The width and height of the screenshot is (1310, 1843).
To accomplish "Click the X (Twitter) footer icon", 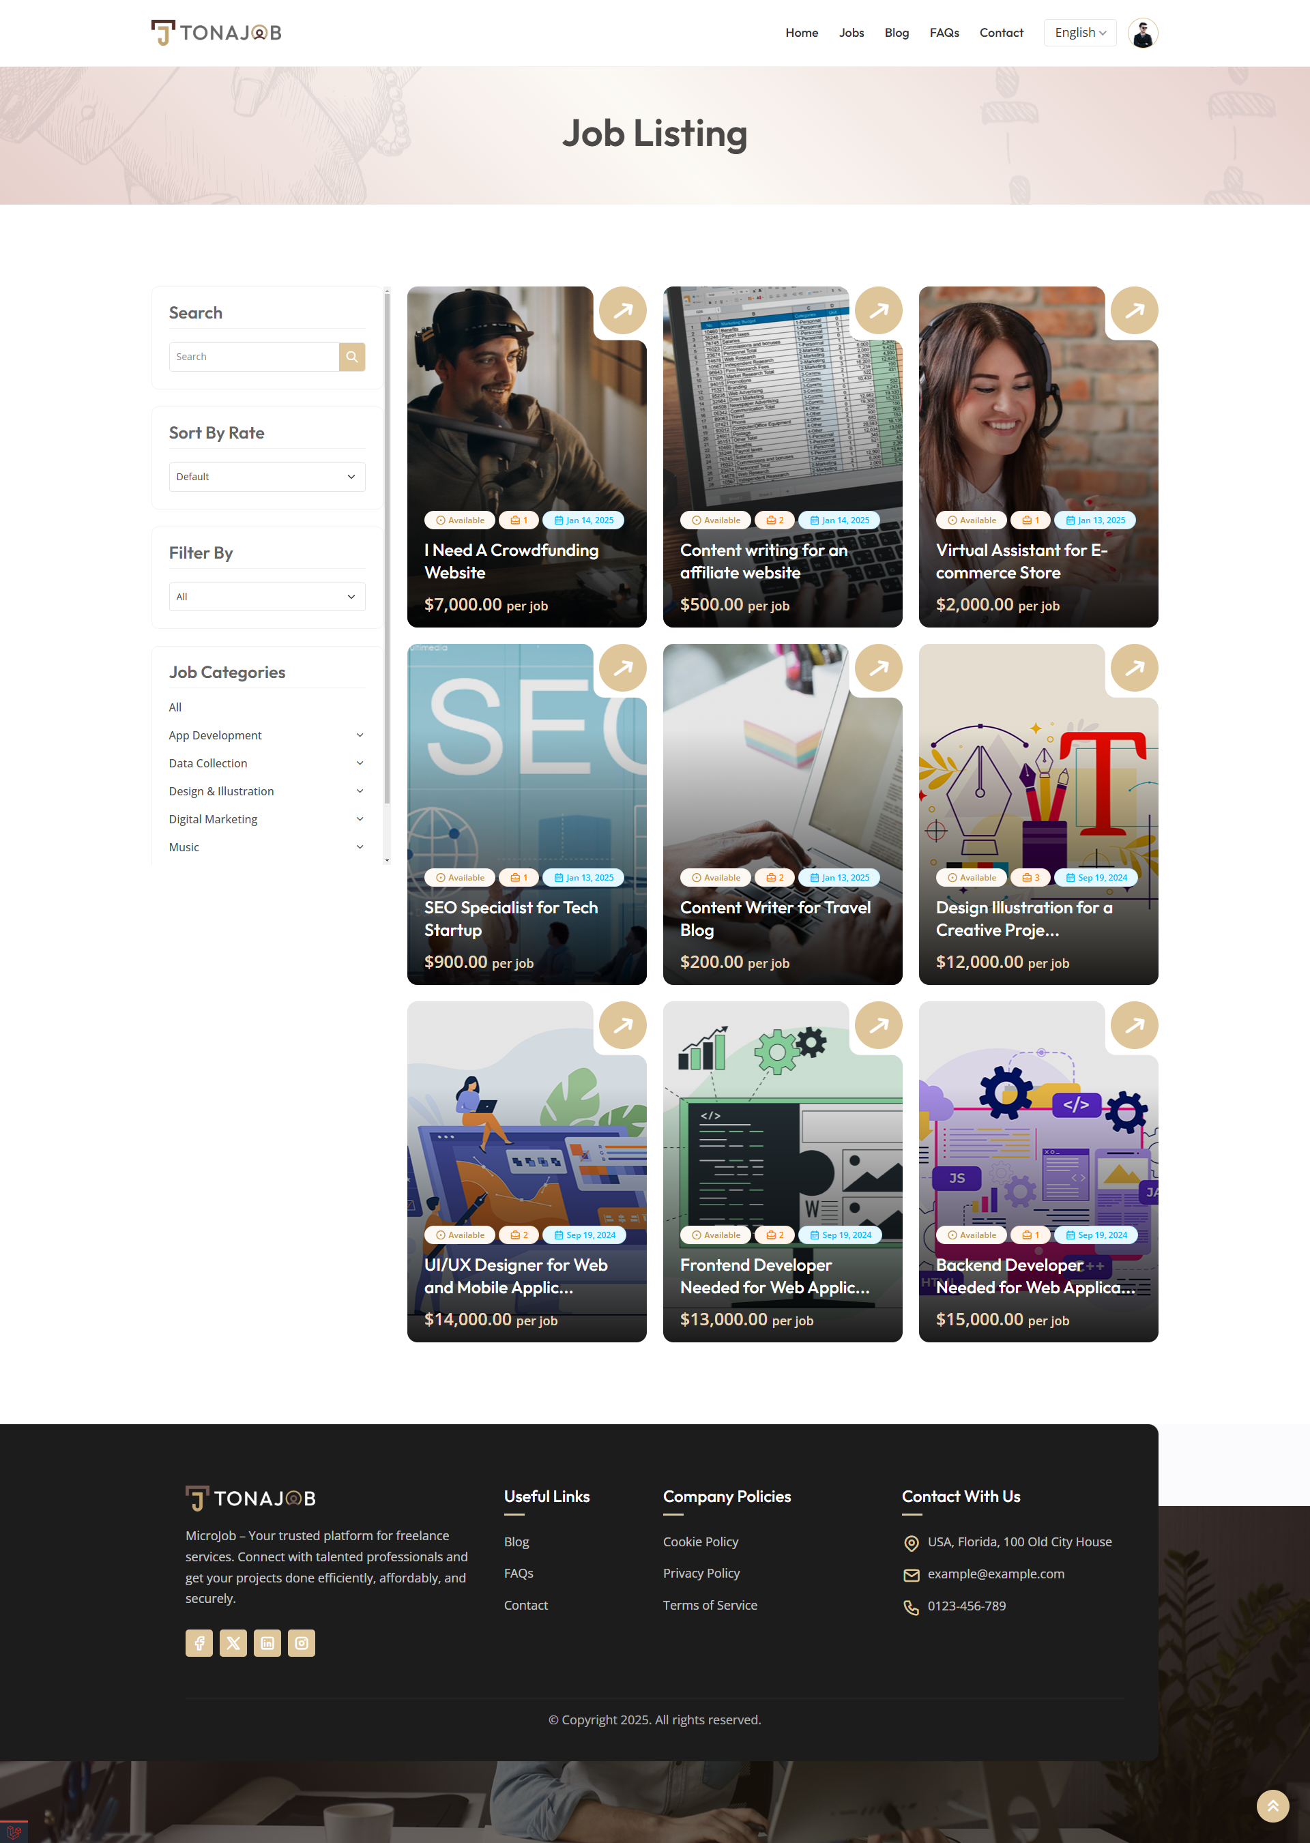I will (233, 1642).
